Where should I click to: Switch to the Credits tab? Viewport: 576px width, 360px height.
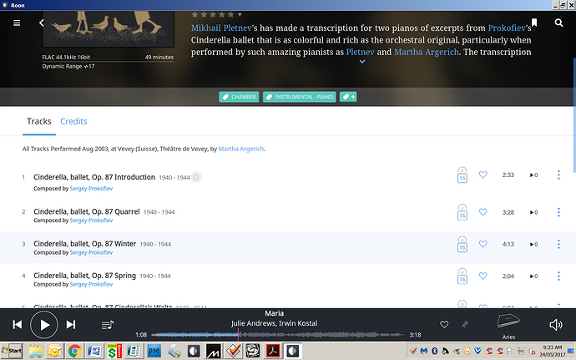(73, 121)
